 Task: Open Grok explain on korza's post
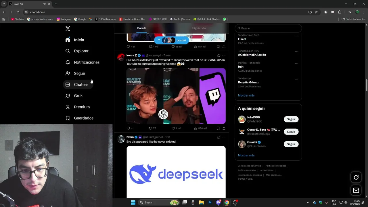tap(219, 55)
